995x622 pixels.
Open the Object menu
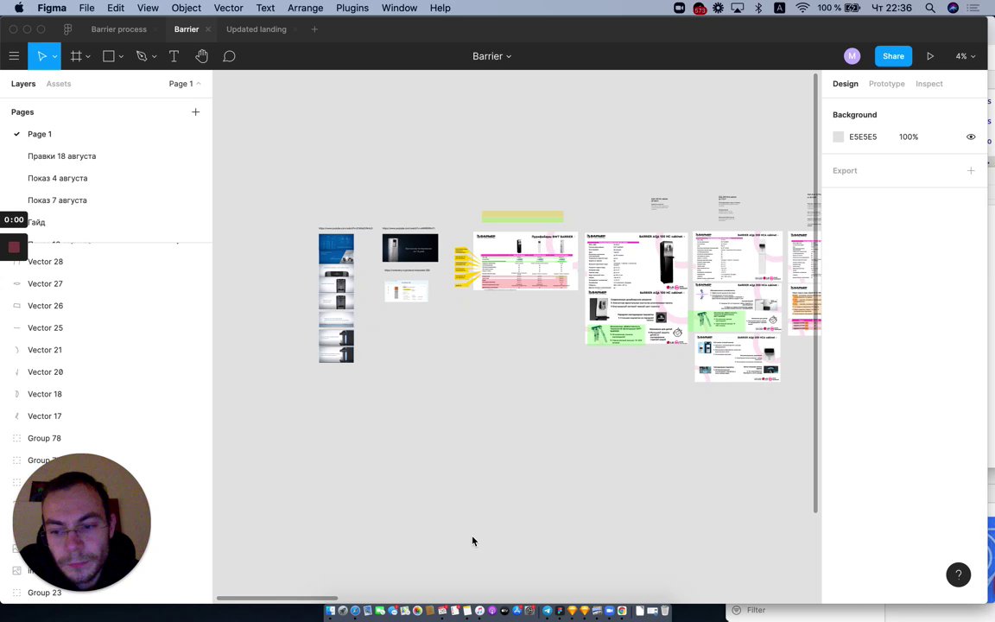(186, 8)
